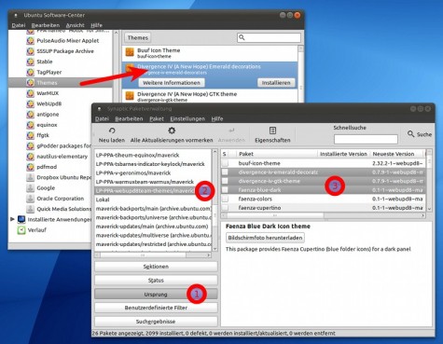Mark the buuf-icon-theme status checkbox
The width and height of the screenshot is (443, 344).
pos(225,163)
